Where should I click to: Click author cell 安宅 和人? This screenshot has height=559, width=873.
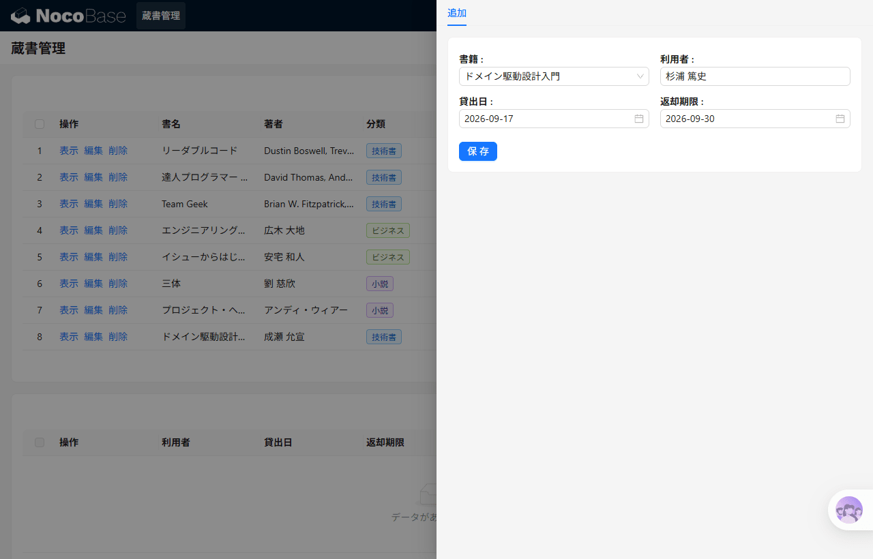coord(284,257)
